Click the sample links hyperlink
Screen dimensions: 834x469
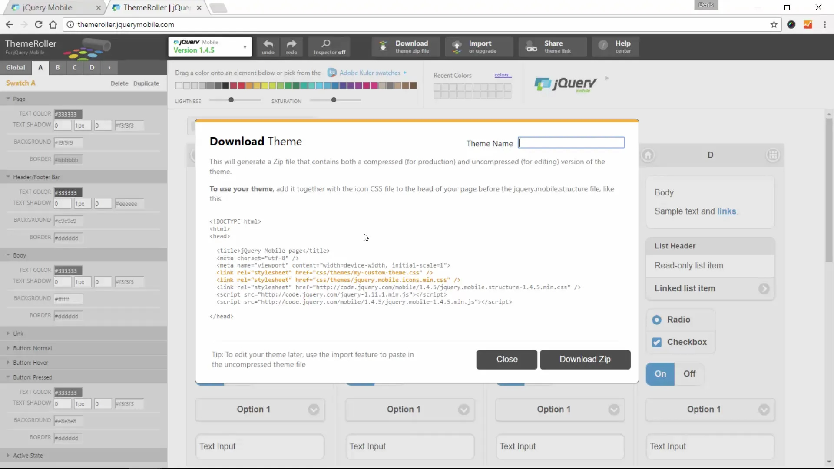point(726,211)
